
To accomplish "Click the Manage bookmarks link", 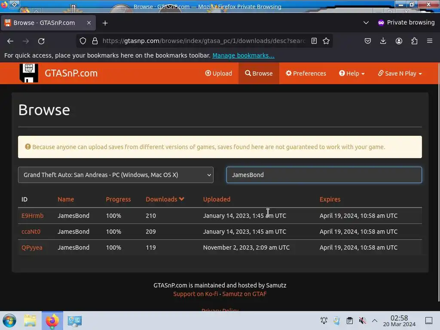I will pyautogui.click(x=243, y=55).
